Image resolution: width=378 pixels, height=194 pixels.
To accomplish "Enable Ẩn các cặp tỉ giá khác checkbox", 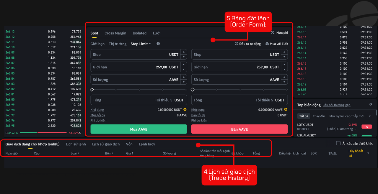I will (338, 143).
